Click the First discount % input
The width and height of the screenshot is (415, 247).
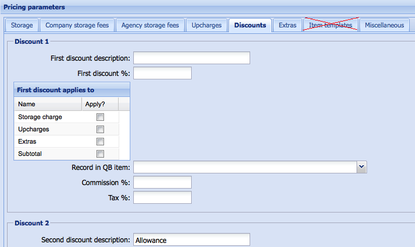click(162, 73)
